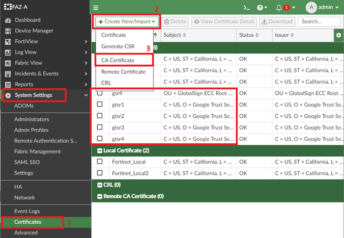This screenshot has height=238, width=344.
Task: Check the gtsr3 certificate checkbox
Action: pyautogui.click(x=100, y=127)
